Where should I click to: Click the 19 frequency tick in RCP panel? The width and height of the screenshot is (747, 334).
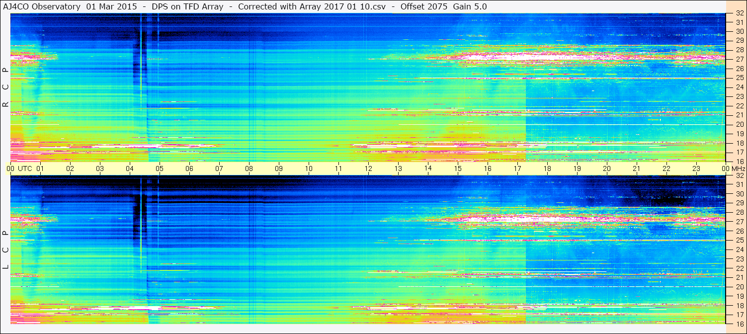point(739,134)
